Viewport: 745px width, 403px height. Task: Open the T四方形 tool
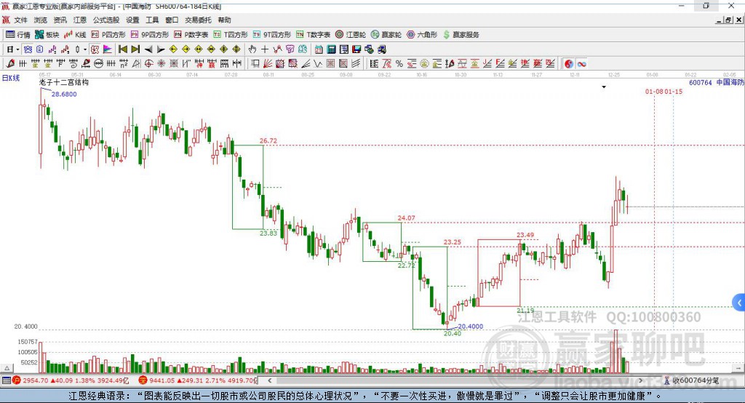pos(231,35)
